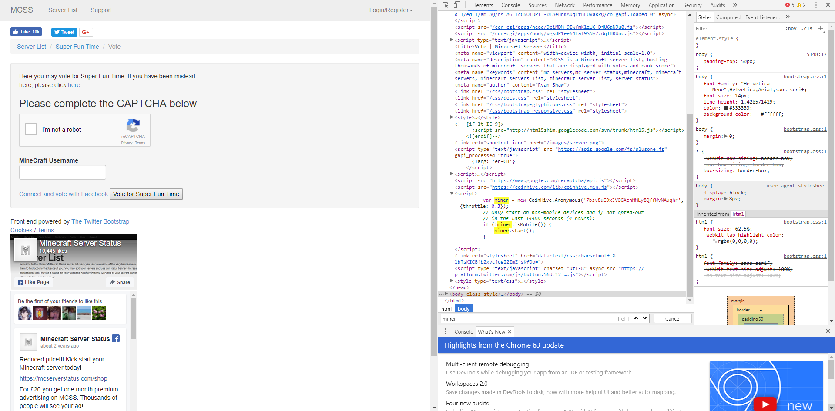Click the reCAPTCHA logo icon
Image resolution: width=835 pixels, height=411 pixels.
[133, 125]
